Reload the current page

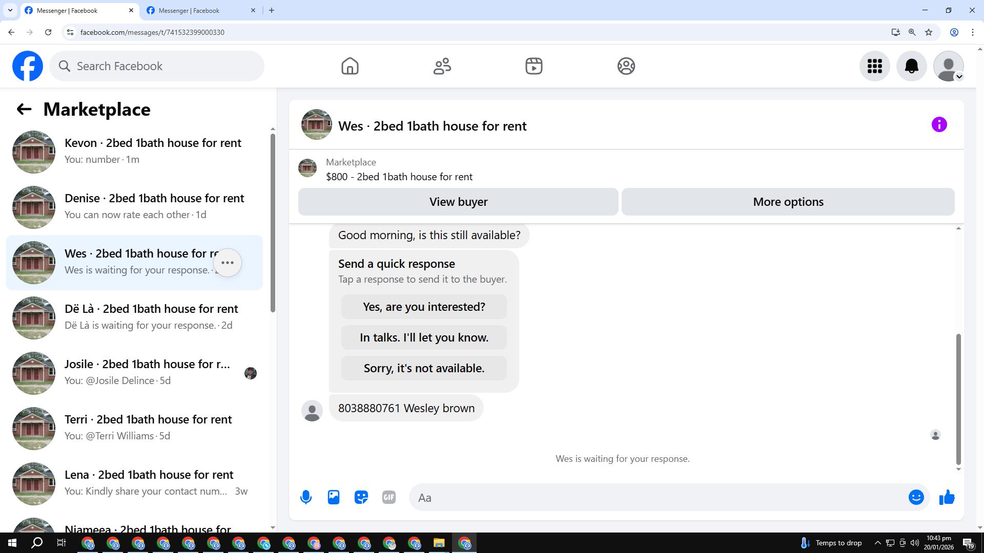pyautogui.click(x=48, y=32)
